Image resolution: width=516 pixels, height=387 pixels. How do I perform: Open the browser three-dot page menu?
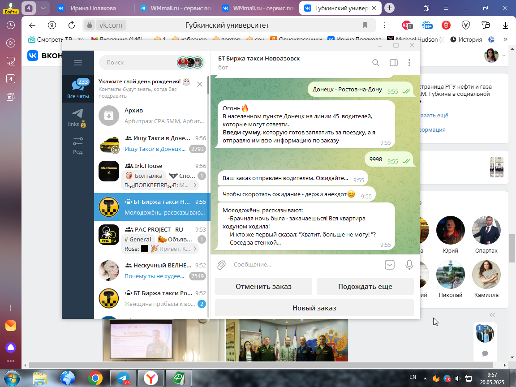[x=384, y=25]
